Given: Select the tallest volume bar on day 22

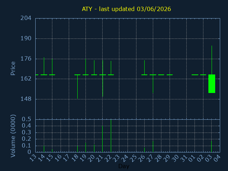Looking at the screenshot, I should (x=111, y=136).
